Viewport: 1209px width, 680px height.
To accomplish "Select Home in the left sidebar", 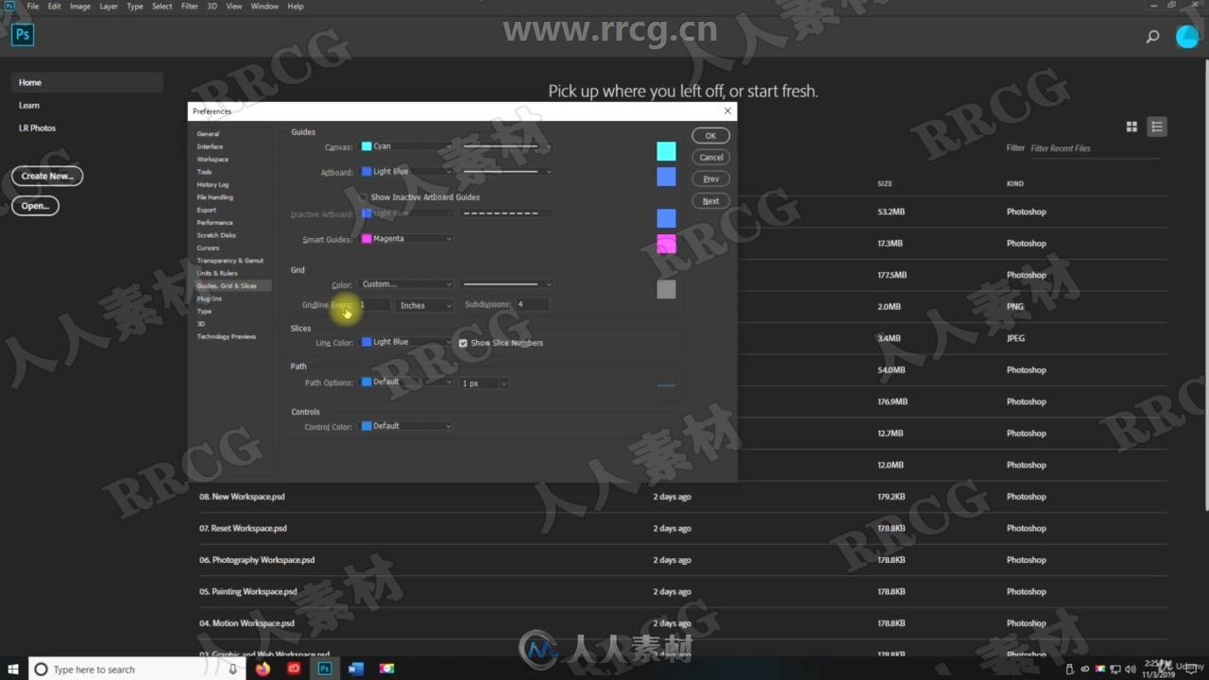I will (x=87, y=83).
